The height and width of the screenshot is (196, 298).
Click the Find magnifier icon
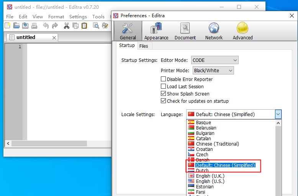click(96, 25)
